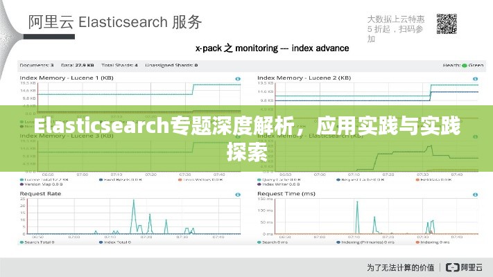
Task: Toggle Query Cache legend item
Action: click(x=279, y=179)
